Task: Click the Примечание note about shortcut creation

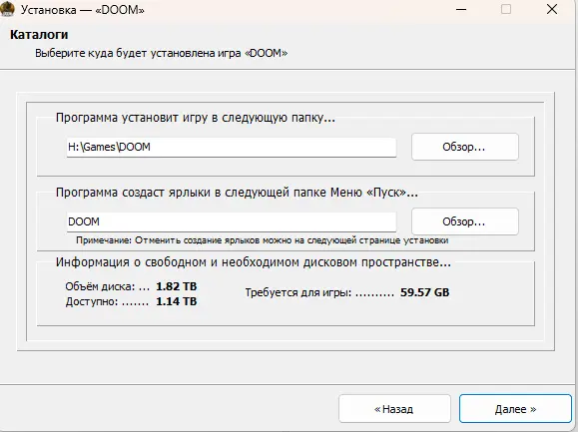Action: (x=263, y=240)
